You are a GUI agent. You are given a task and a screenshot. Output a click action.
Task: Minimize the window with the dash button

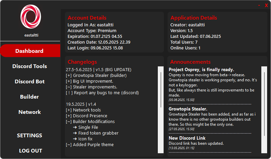point(259,5)
